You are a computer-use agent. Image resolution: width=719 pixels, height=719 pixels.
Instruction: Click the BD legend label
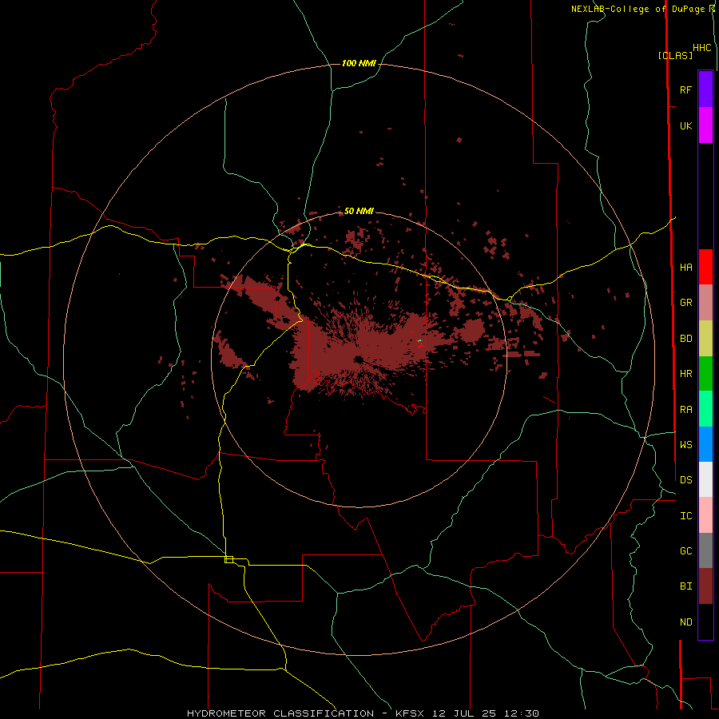pyautogui.click(x=685, y=339)
